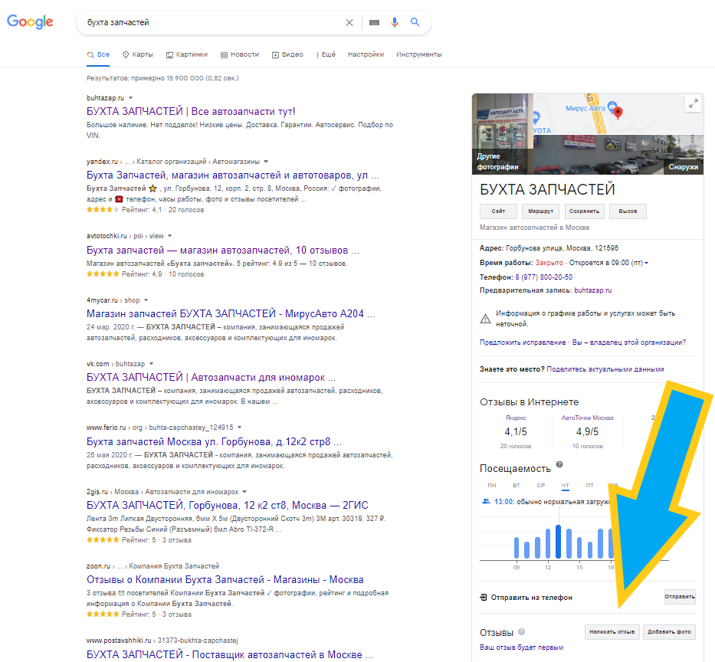
Task: Open АвтоТочки Москва reviews rating
Action: tap(587, 431)
